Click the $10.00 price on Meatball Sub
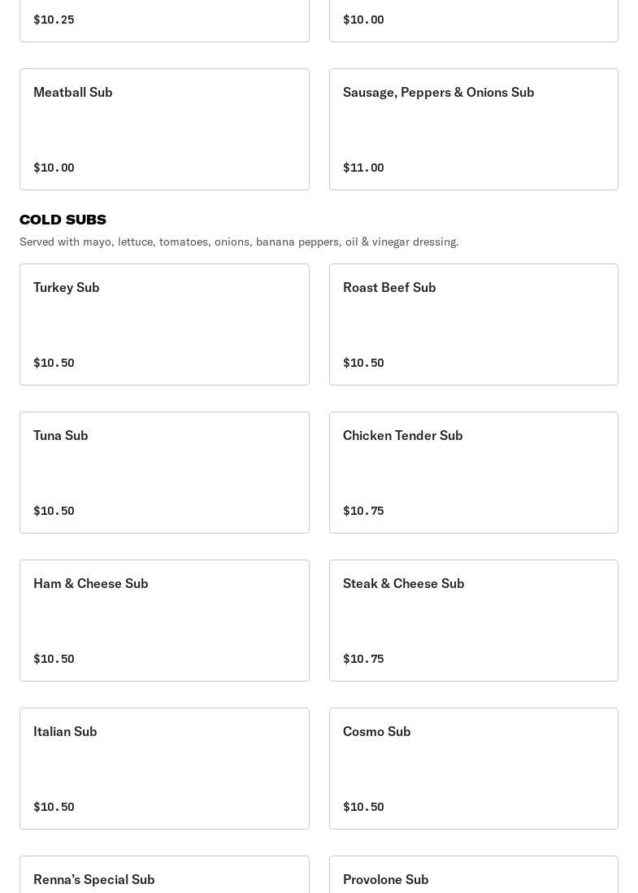 (x=54, y=168)
